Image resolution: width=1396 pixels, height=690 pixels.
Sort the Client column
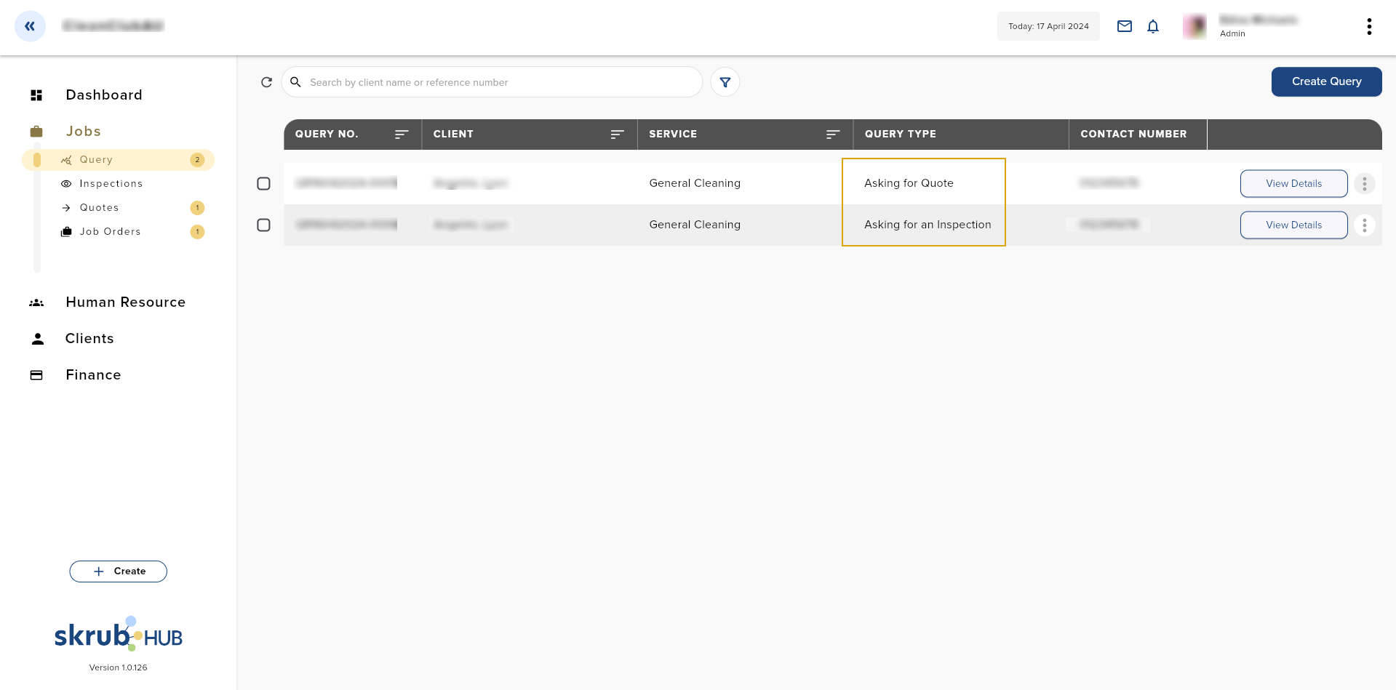coord(616,135)
